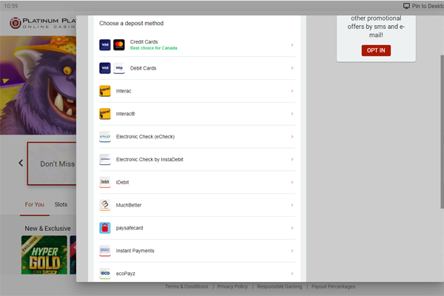Click the purple monster hero banner

[x=38, y=85]
